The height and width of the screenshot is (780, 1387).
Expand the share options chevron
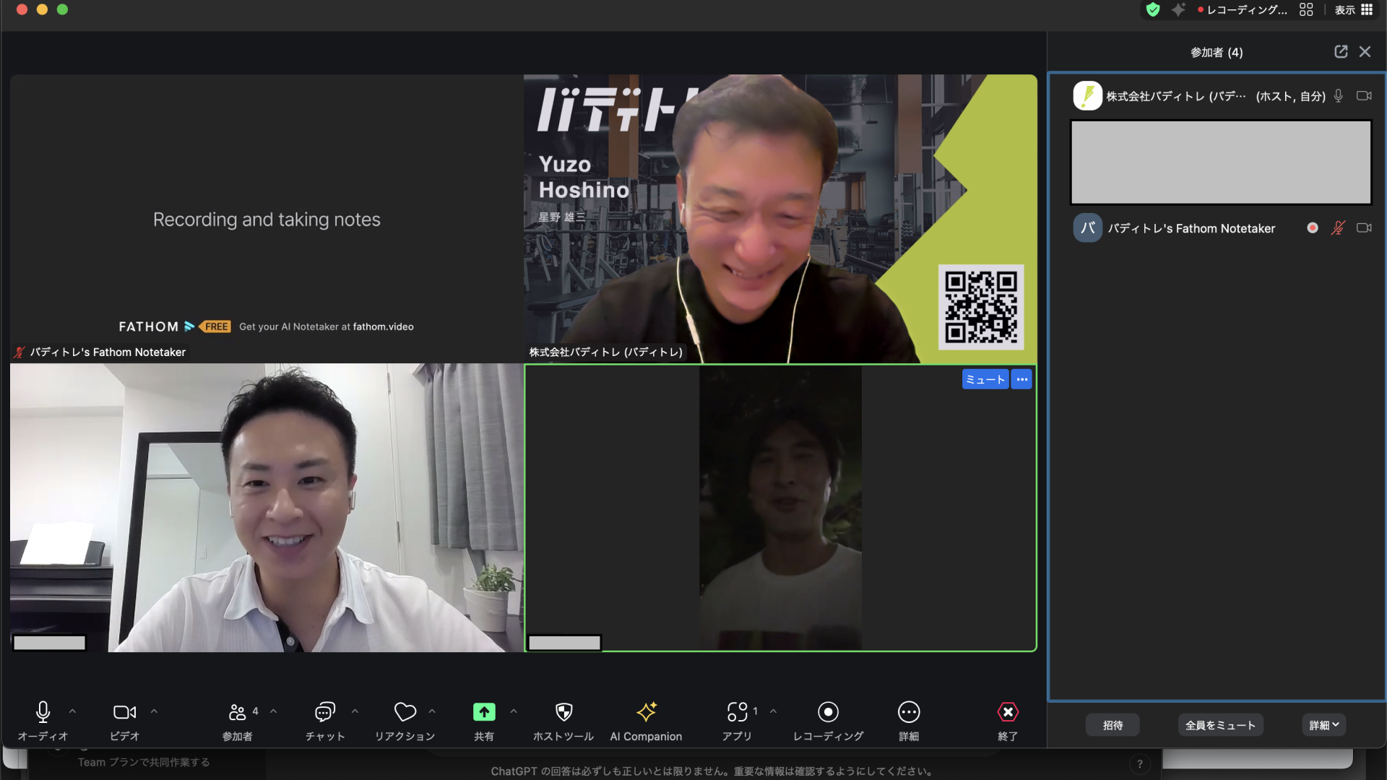(x=514, y=711)
